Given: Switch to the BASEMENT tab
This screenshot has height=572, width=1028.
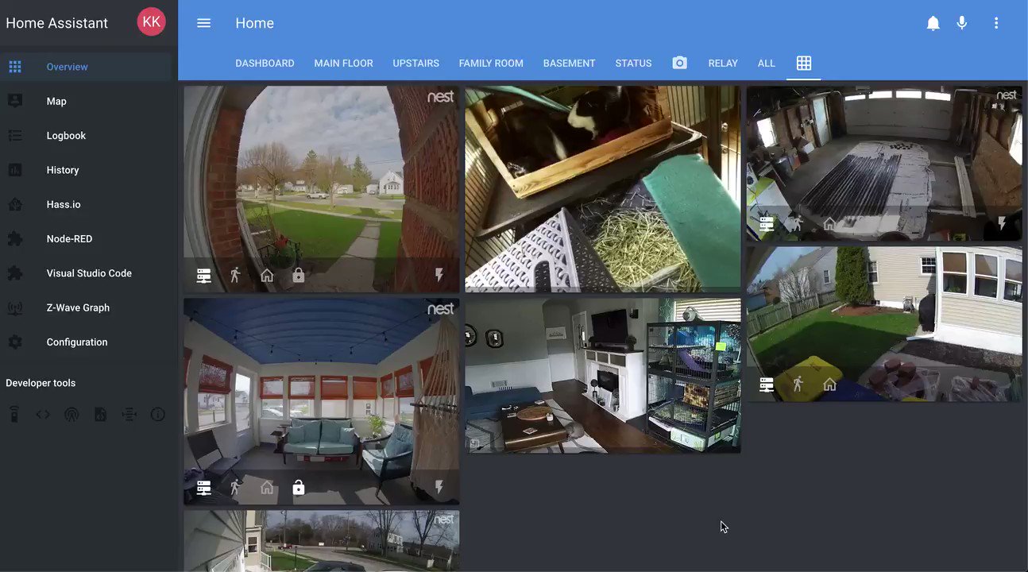Looking at the screenshot, I should coord(569,63).
